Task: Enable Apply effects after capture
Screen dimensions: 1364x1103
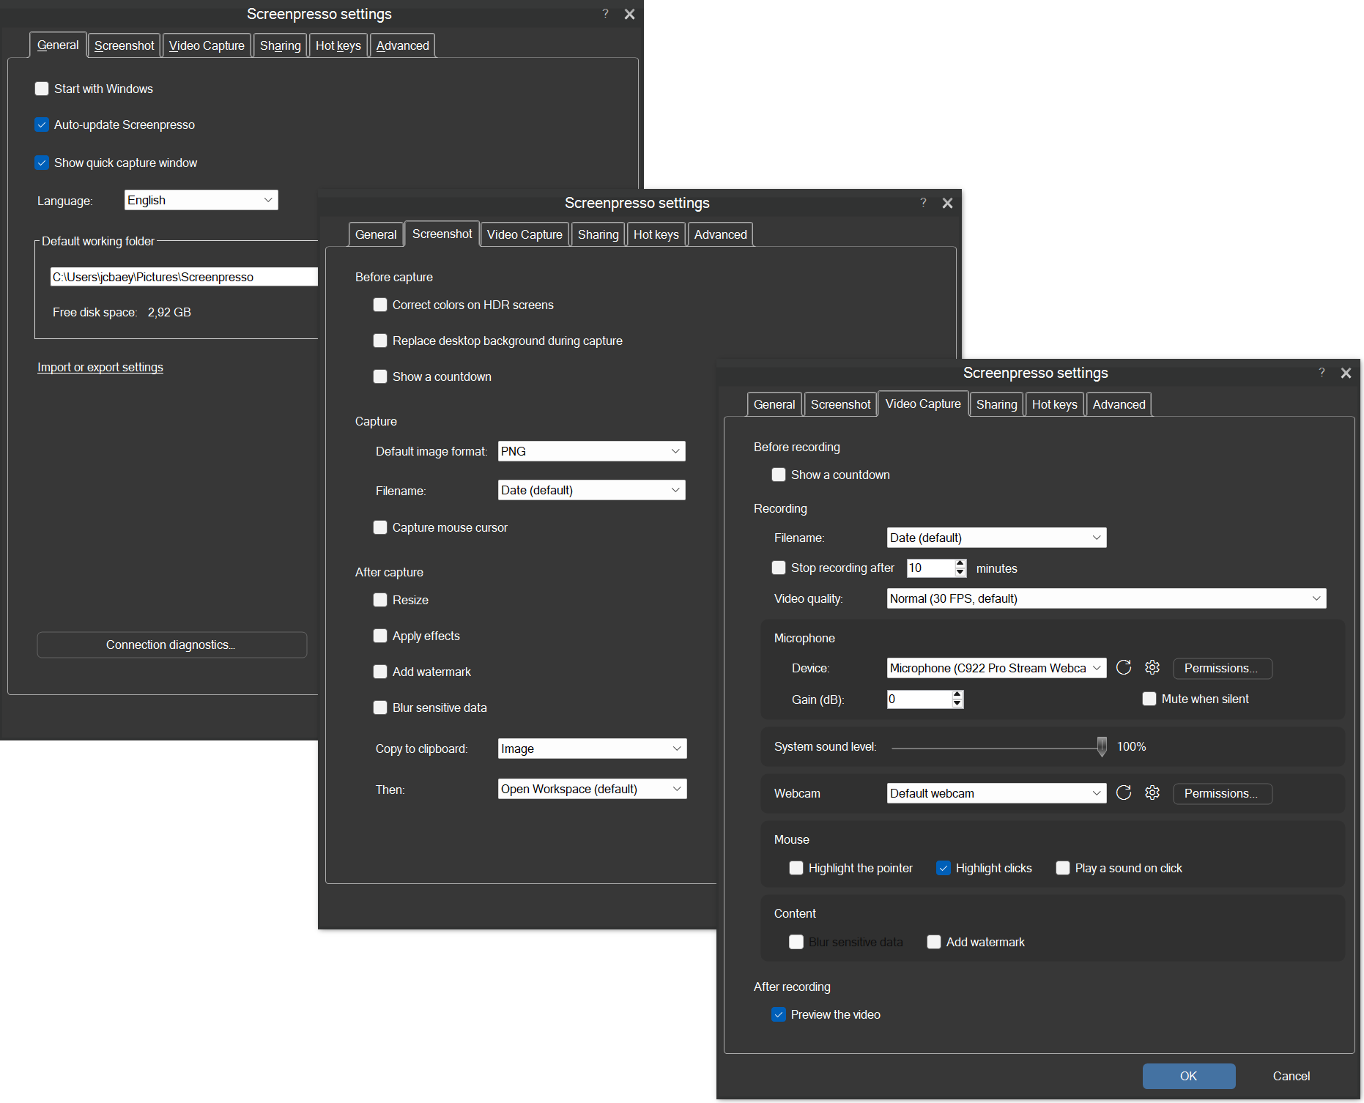Action: (x=380, y=636)
